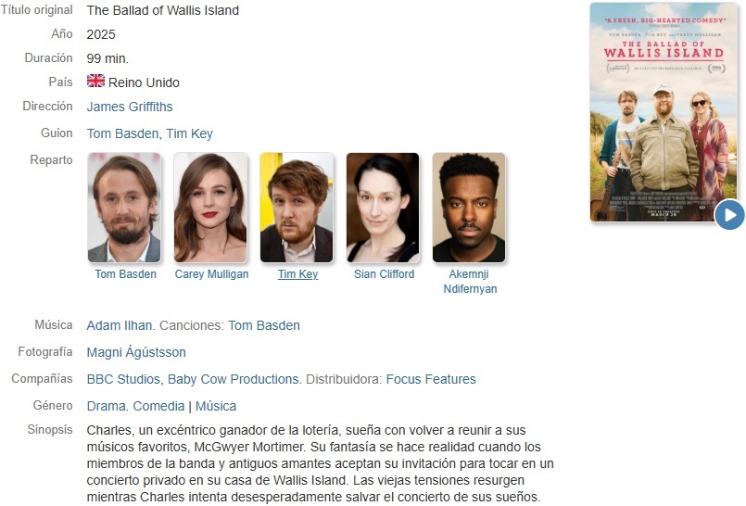Image resolution: width=746 pixels, height=506 pixels.
Task: Click Tom Basden's cast photo
Action: pos(124,208)
